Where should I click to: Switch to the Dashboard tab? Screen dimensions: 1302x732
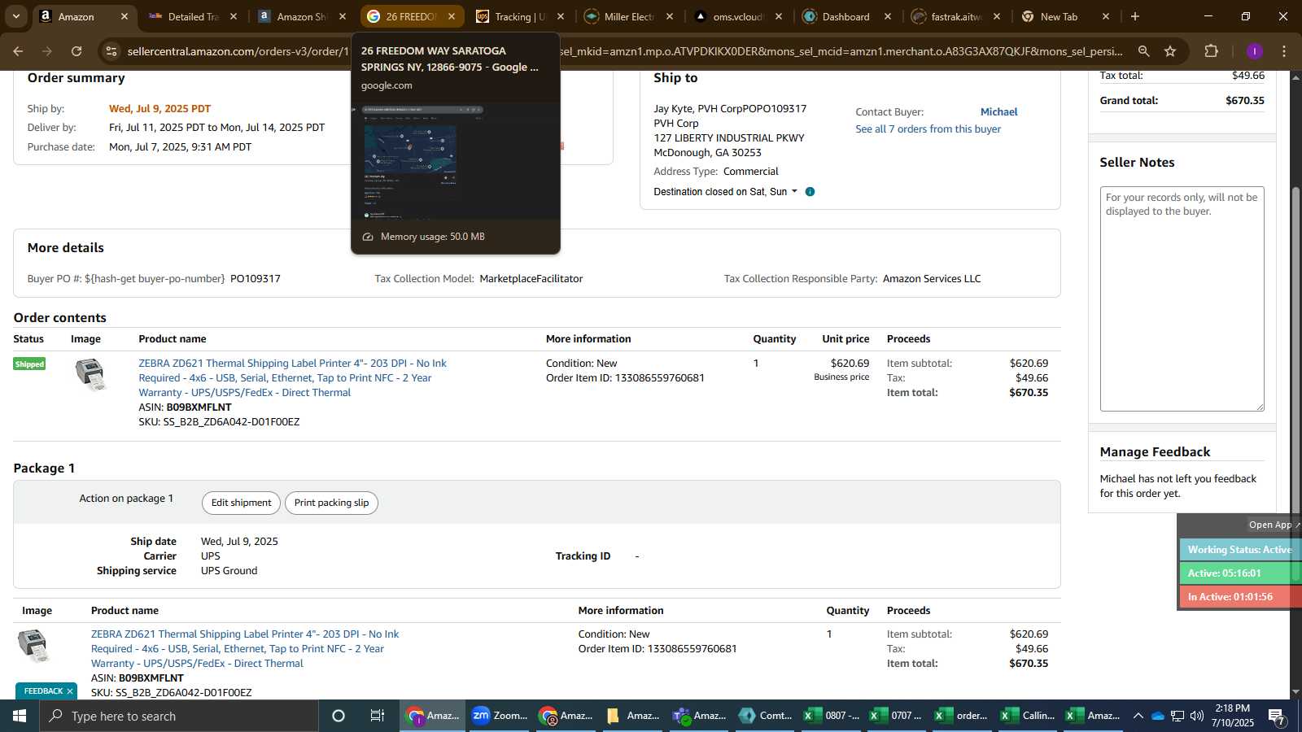tap(846, 16)
